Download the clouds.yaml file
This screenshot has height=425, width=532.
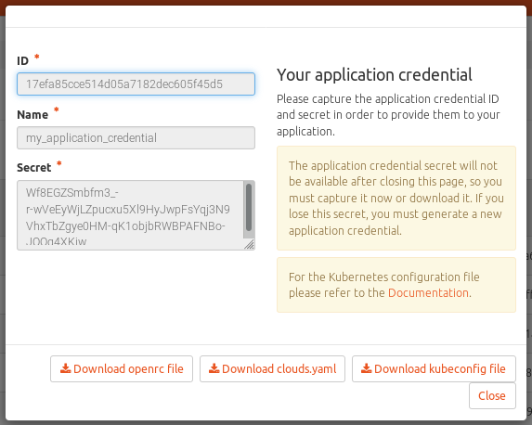click(x=272, y=368)
